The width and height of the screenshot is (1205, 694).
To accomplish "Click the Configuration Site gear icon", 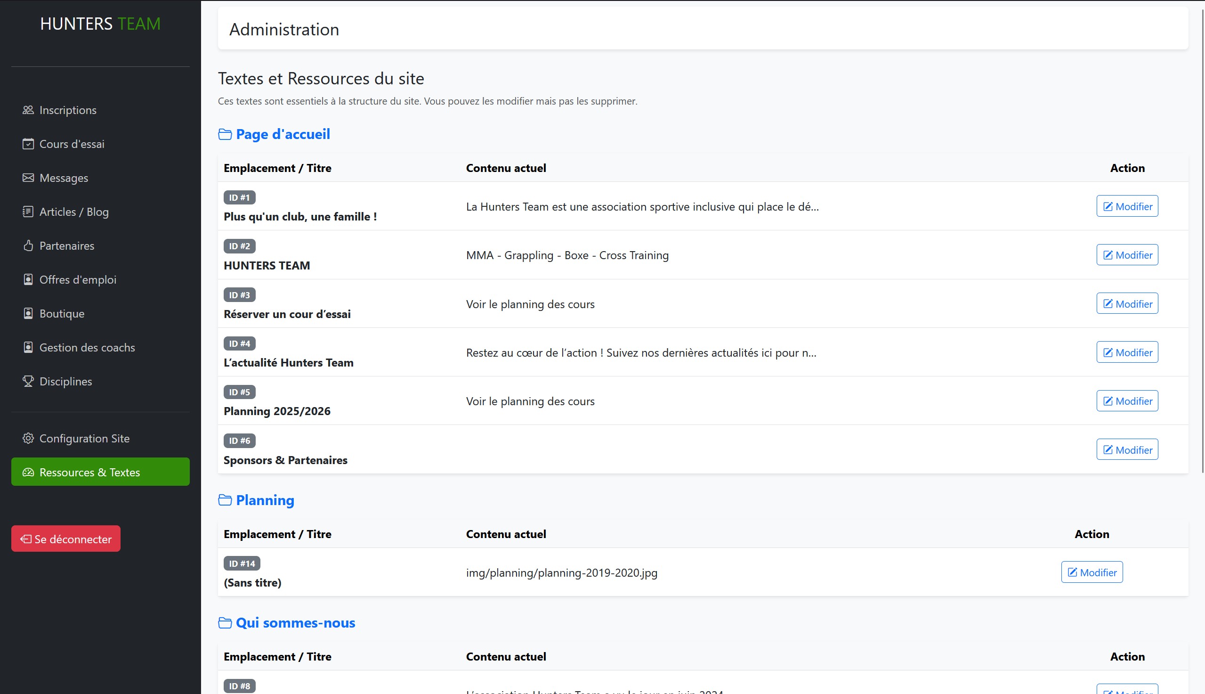I will click(28, 438).
